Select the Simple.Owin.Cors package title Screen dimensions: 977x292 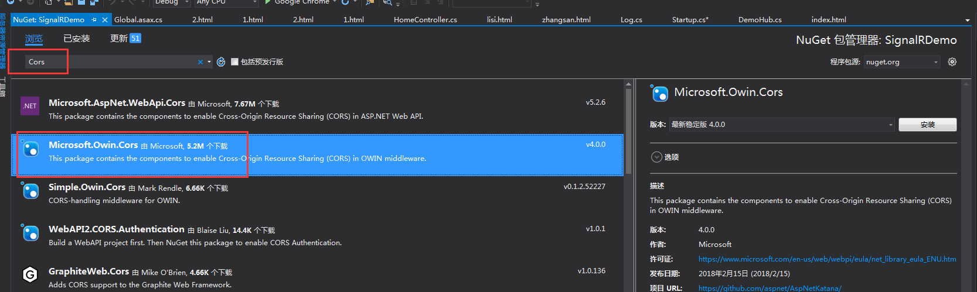(x=87, y=187)
